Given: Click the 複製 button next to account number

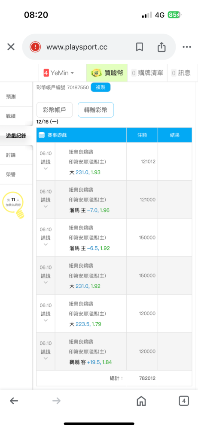Looking at the screenshot, I should point(101,87).
